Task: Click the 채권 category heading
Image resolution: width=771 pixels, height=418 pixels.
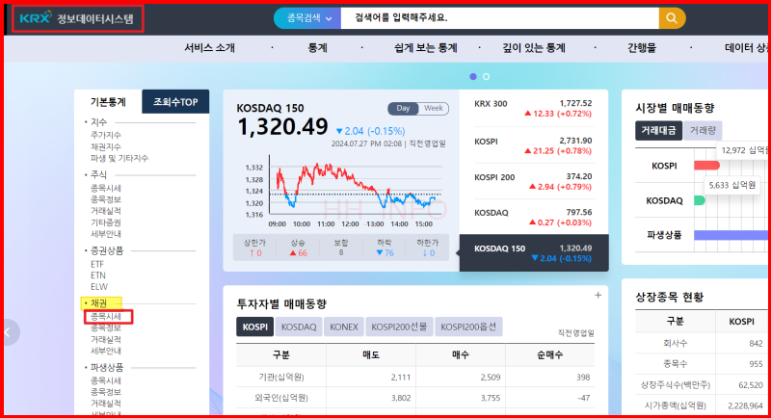Action: pyautogui.click(x=99, y=303)
